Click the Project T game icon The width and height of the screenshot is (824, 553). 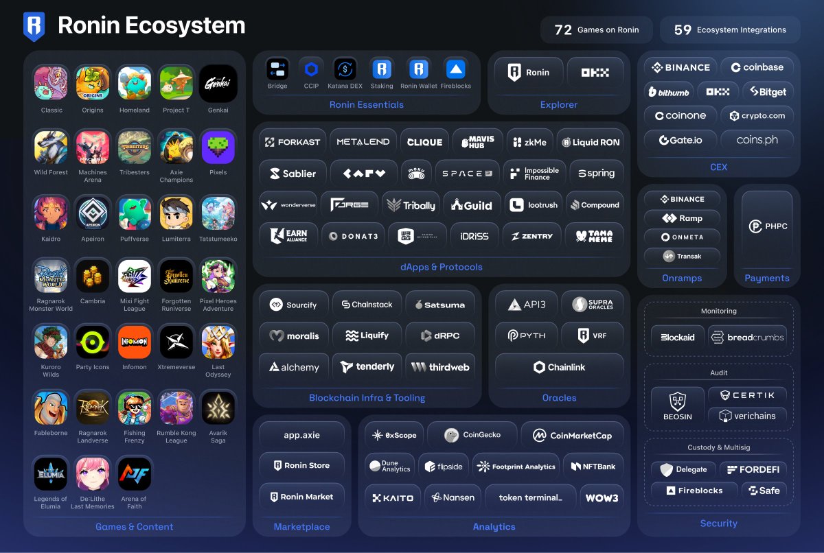pyautogui.click(x=176, y=83)
